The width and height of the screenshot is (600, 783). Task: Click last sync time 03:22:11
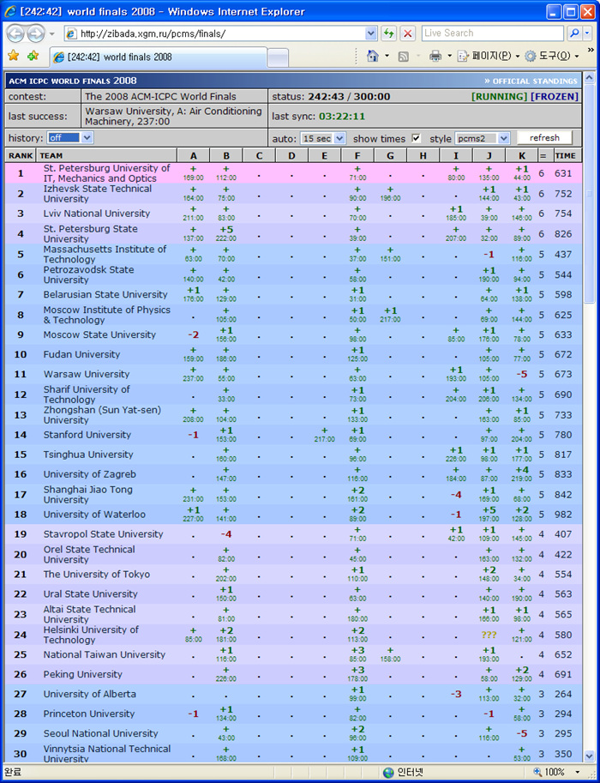click(342, 117)
